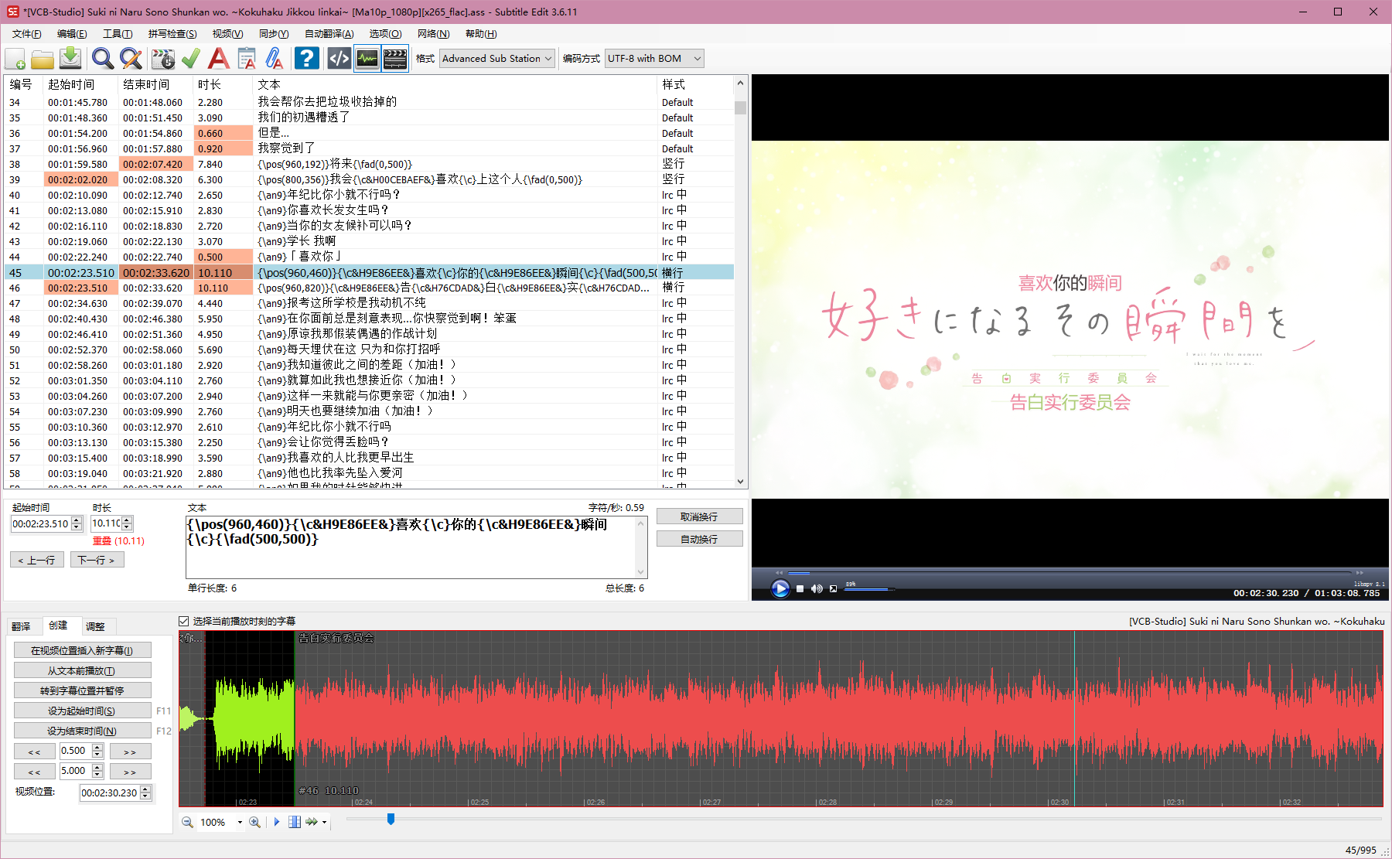Adjust the duration spinner up

point(128,520)
